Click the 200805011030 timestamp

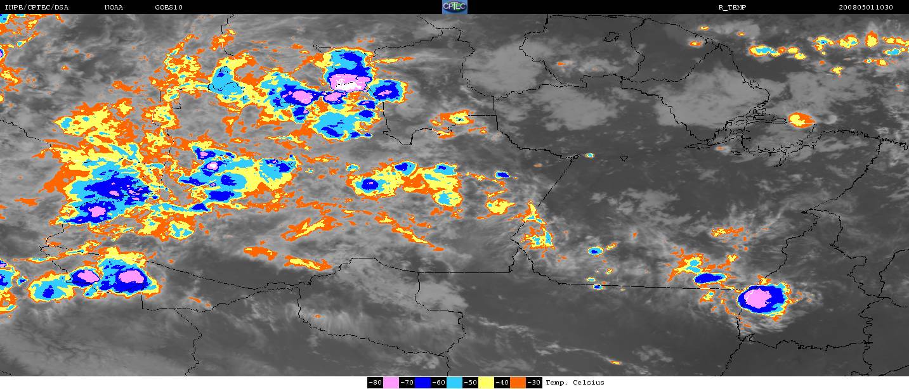click(866, 7)
